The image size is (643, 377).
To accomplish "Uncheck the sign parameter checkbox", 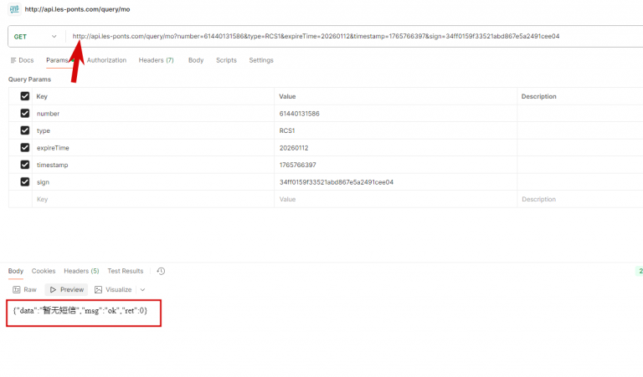I will tap(24, 182).
